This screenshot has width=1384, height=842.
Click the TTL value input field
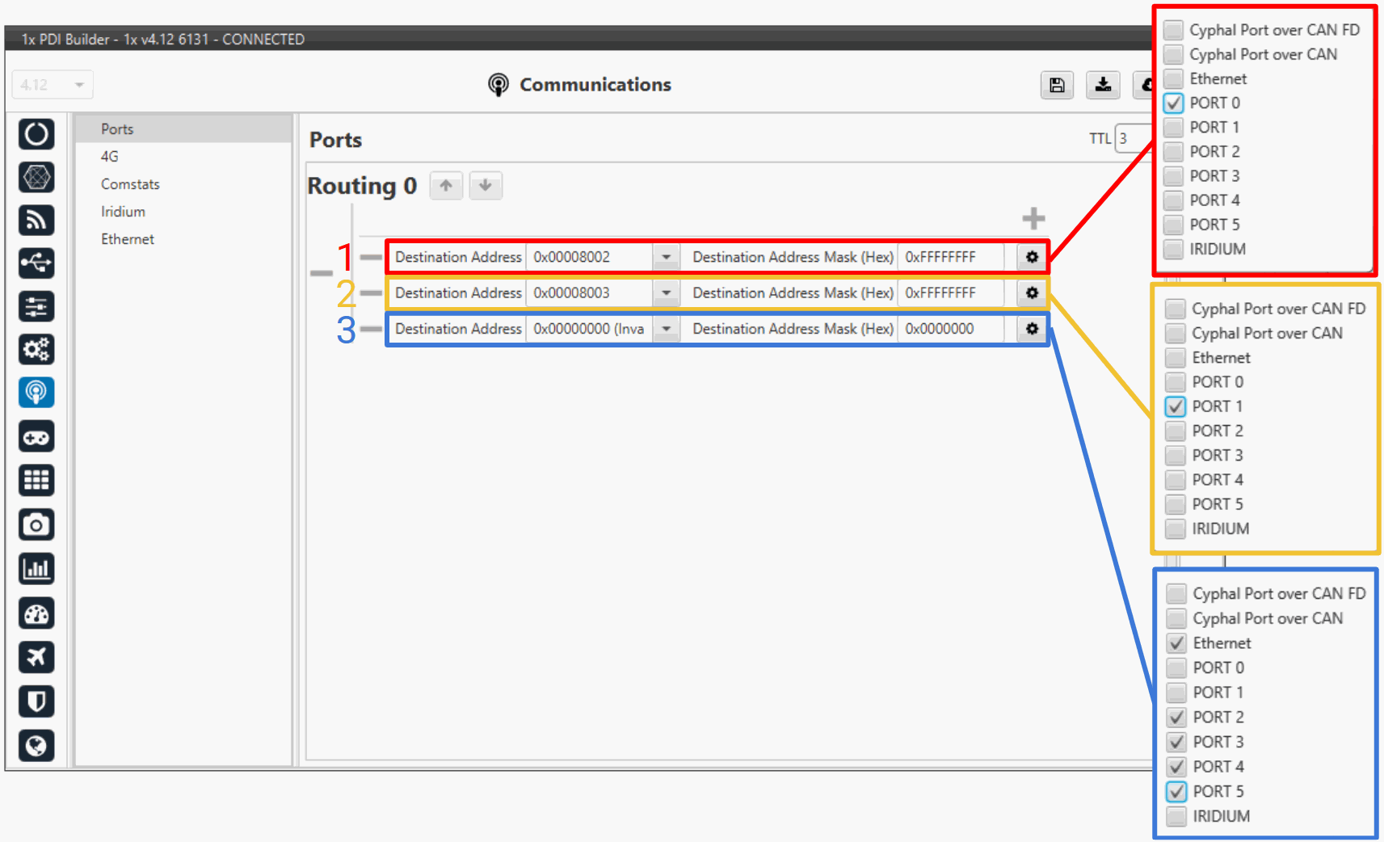coord(1133,139)
